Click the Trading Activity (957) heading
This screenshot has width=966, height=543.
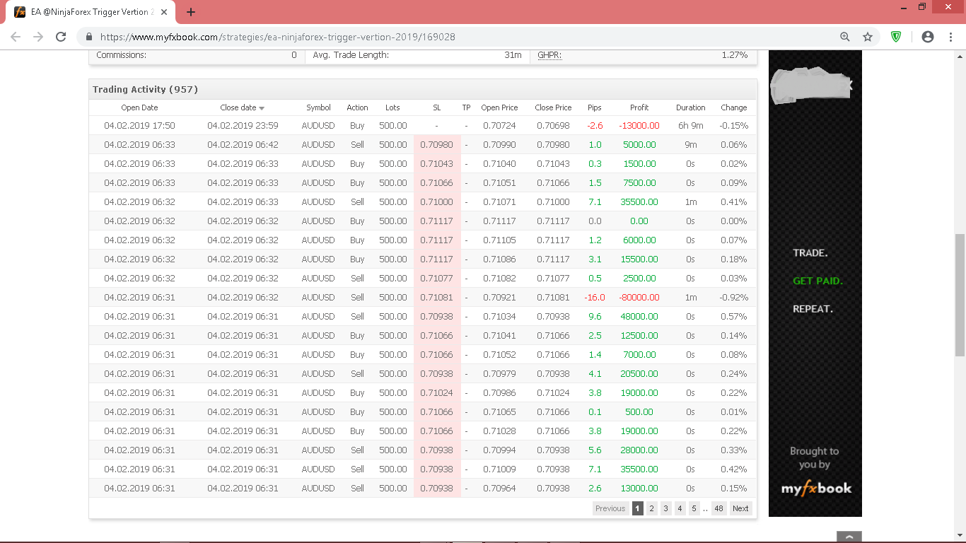tap(145, 89)
